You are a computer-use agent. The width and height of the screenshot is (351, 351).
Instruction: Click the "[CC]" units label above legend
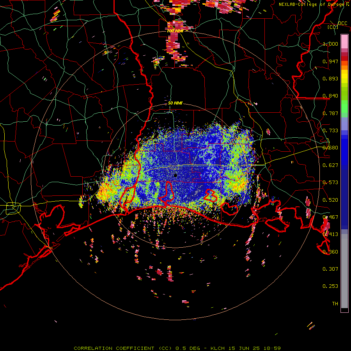(x=333, y=27)
